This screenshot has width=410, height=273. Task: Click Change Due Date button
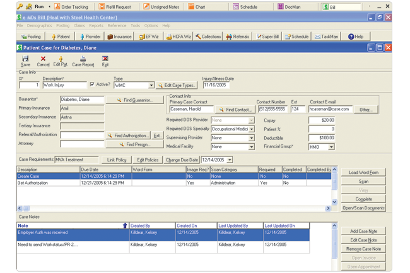[x=182, y=160]
